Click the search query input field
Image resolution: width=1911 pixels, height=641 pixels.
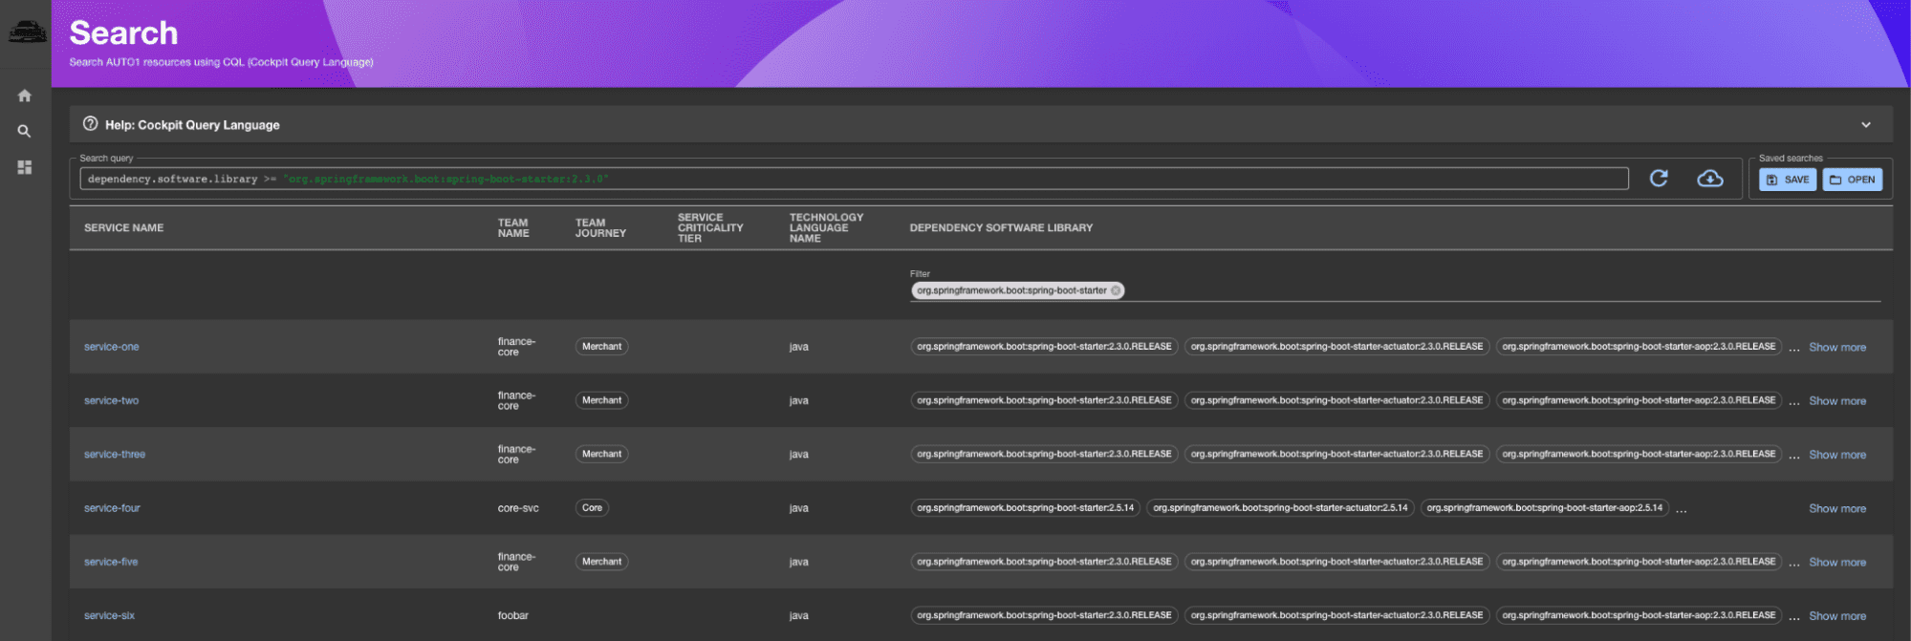click(853, 179)
